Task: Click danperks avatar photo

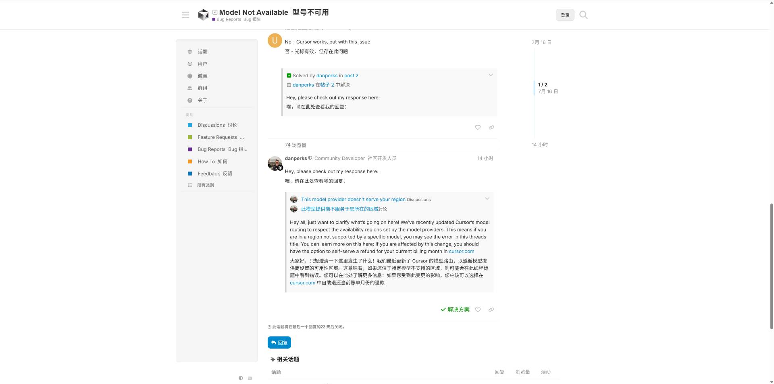Action: [275, 163]
